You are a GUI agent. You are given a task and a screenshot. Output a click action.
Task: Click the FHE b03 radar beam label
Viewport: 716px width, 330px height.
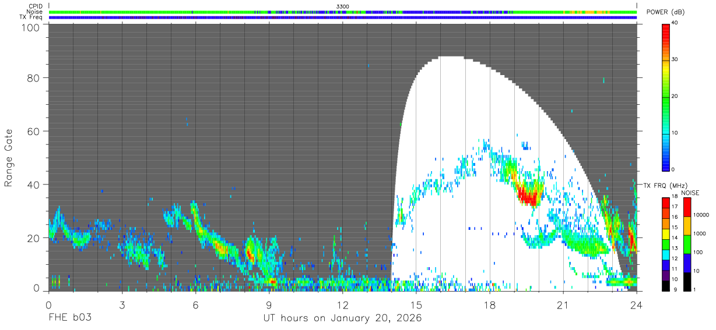pos(69,318)
